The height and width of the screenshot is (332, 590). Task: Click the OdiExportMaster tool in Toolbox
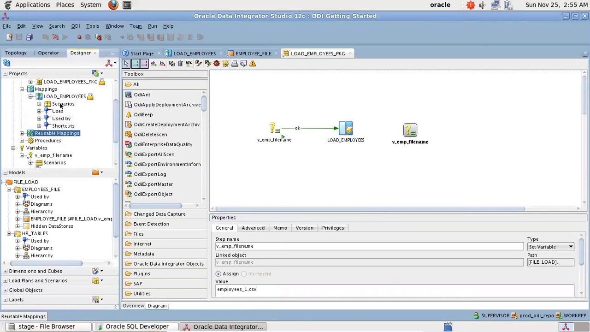153,184
